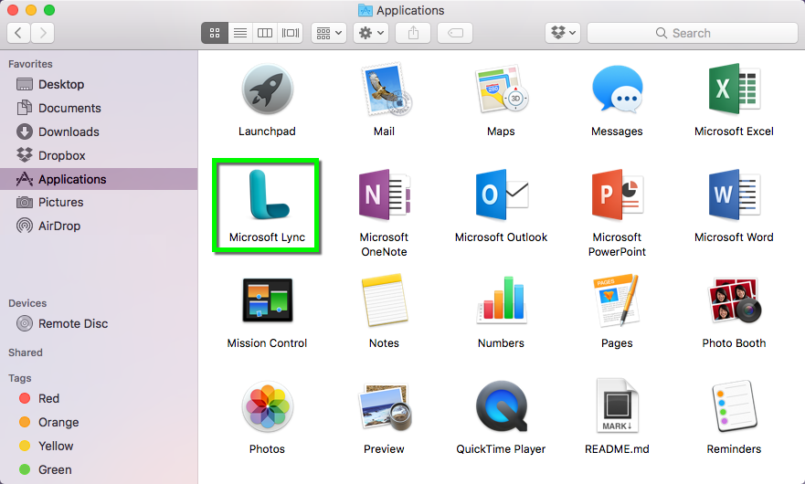
Task: Click the Share toolbar button
Action: coord(413,33)
